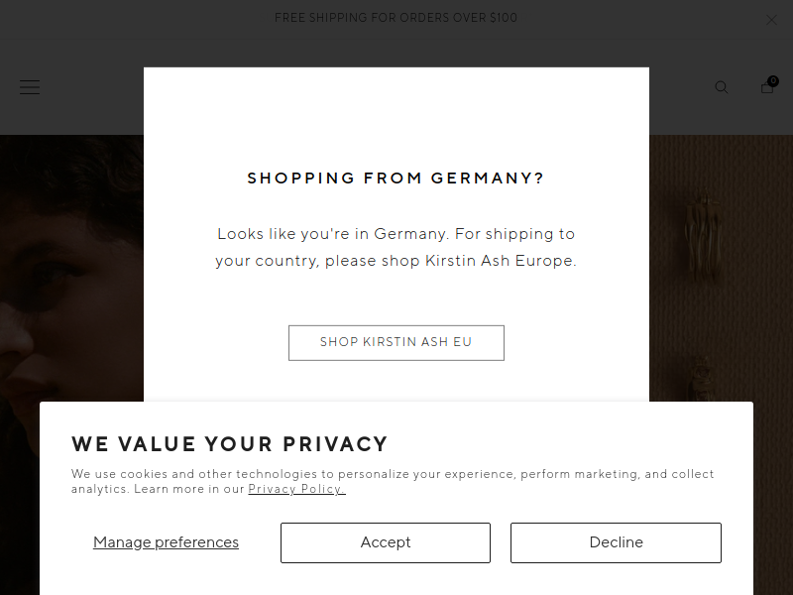Image resolution: width=793 pixels, height=595 pixels.
Task: Follow the Privacy Policy link
Action: point(296,489)
